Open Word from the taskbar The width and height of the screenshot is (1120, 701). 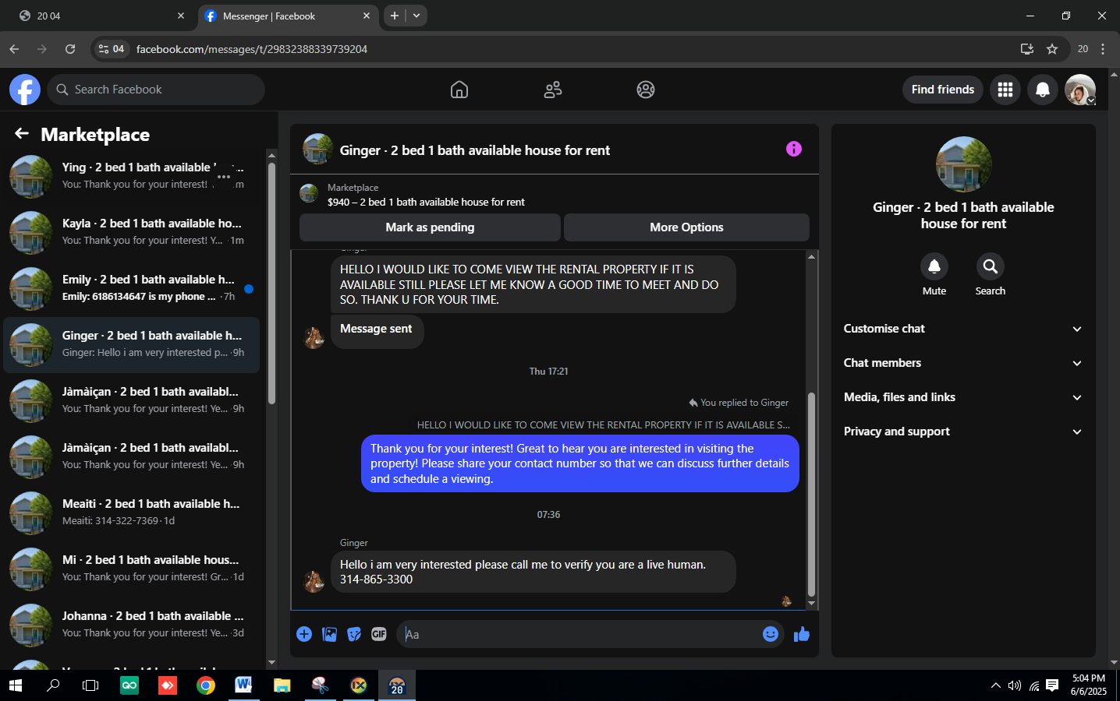click(243, 685)
